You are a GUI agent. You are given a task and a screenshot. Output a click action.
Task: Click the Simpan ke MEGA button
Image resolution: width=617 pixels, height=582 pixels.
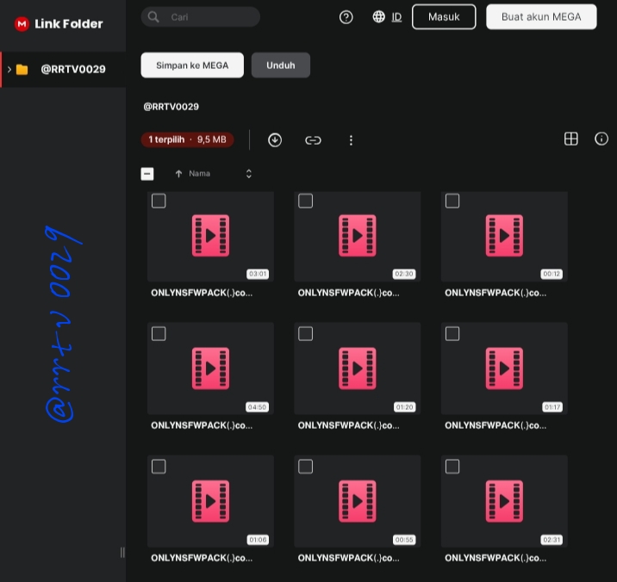pos(192,65)
